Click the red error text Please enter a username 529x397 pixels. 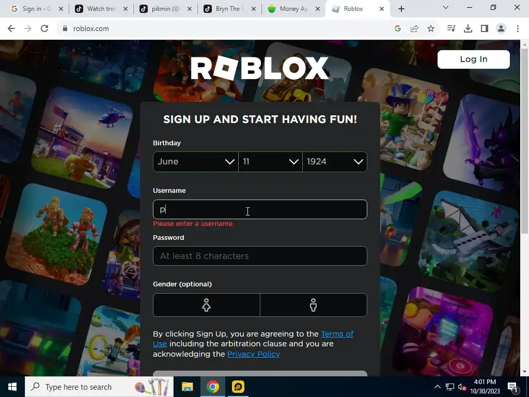point(193,223)
